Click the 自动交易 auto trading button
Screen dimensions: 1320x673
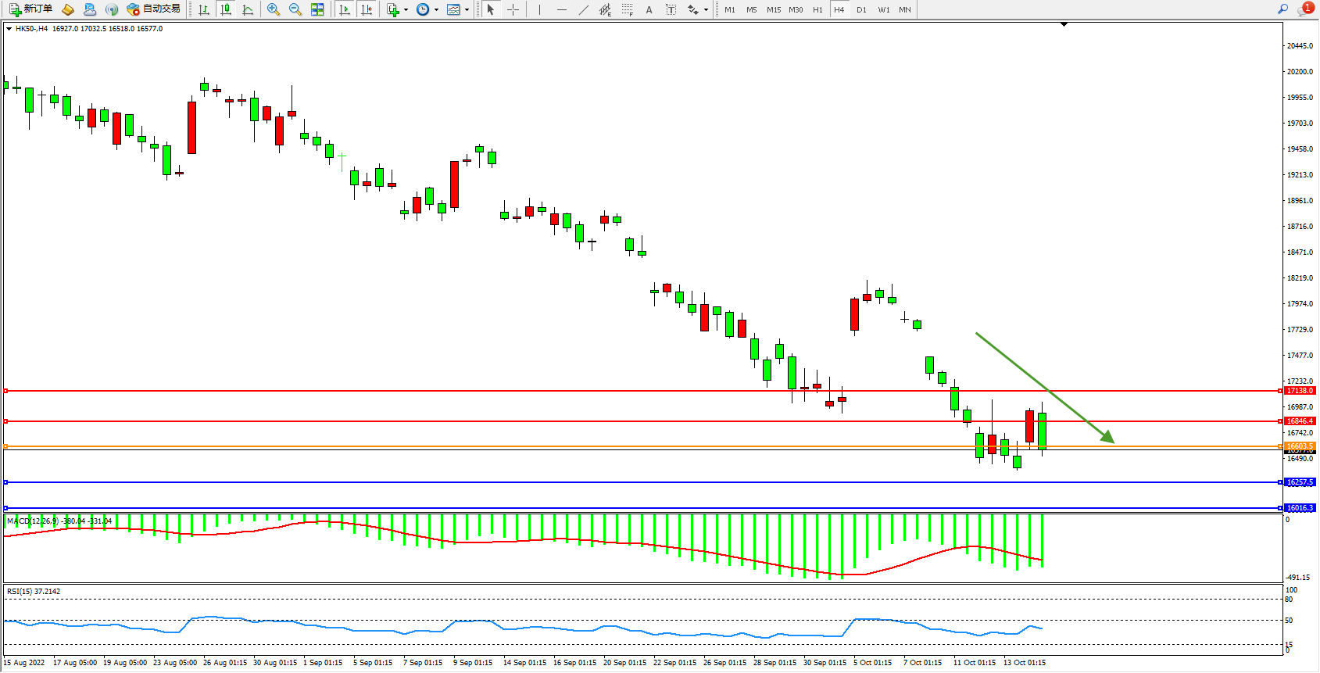click(154, 9)
